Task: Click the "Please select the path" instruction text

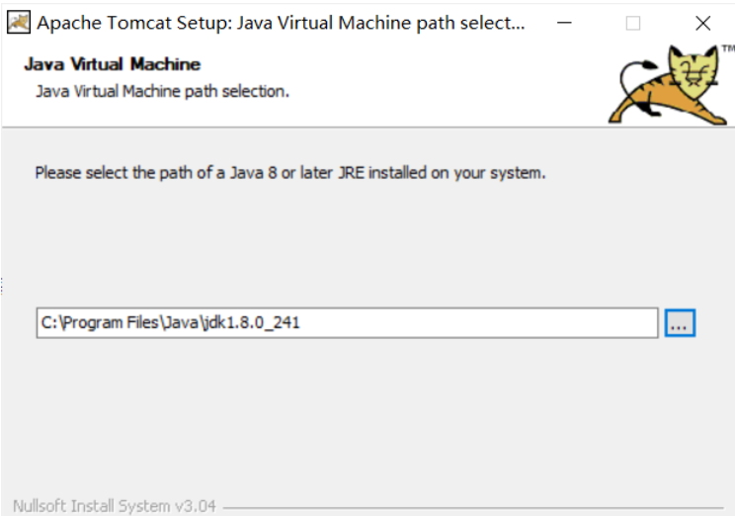Action: click(x=290, y=173)
